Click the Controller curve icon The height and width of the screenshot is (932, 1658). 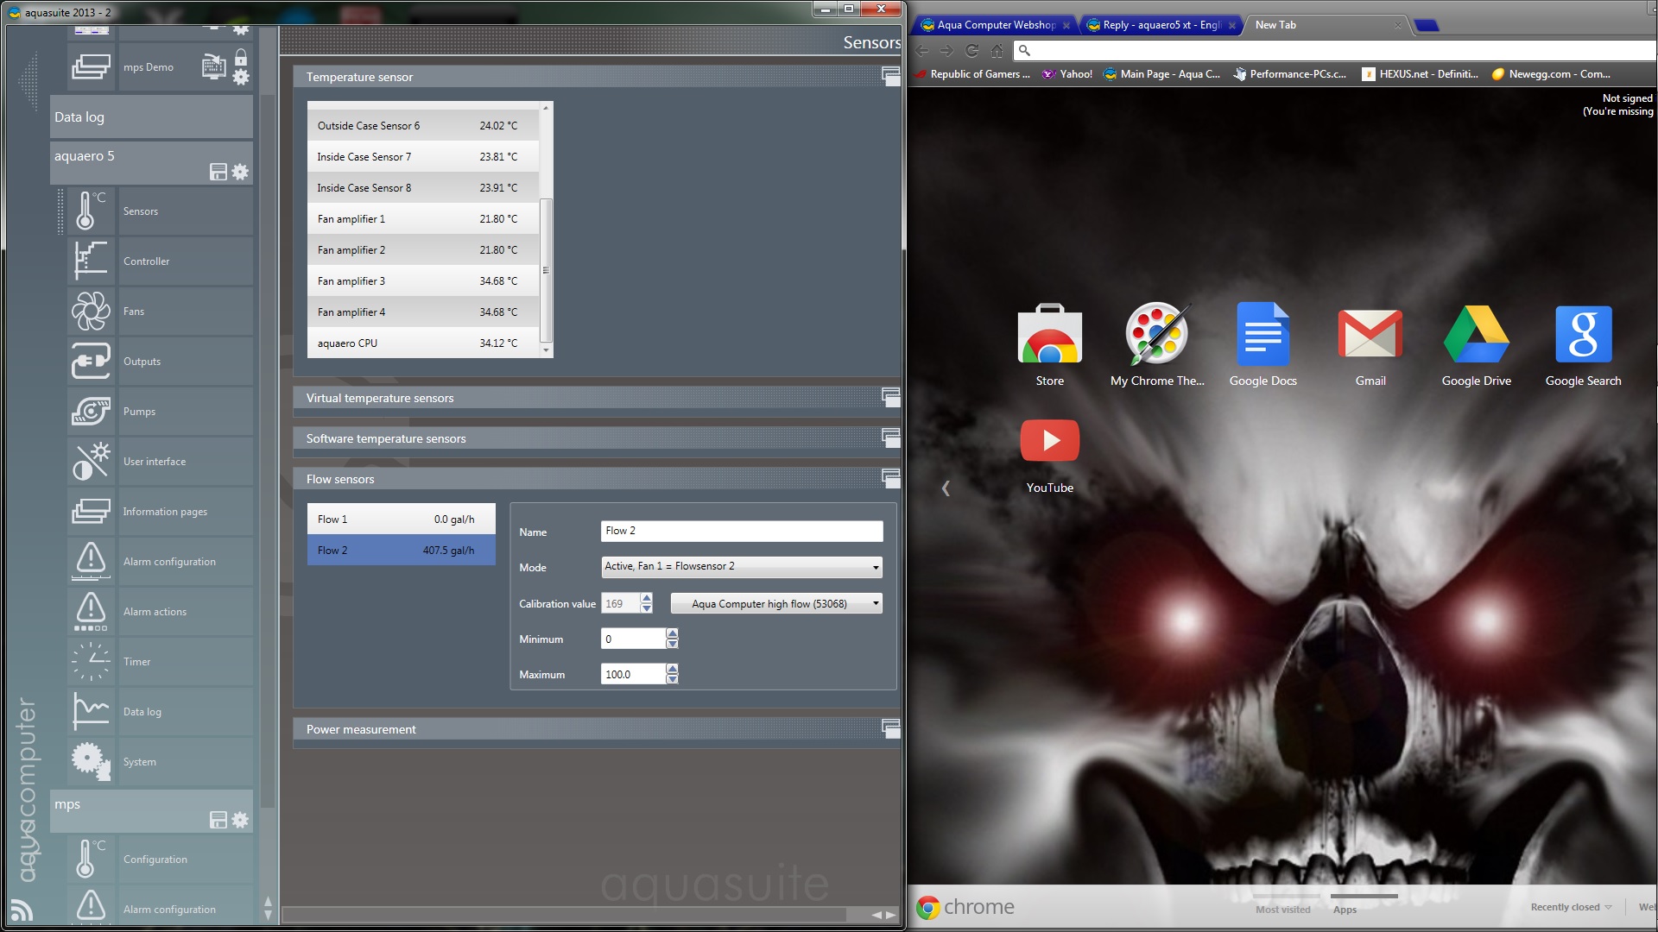(x=91, y=261)
